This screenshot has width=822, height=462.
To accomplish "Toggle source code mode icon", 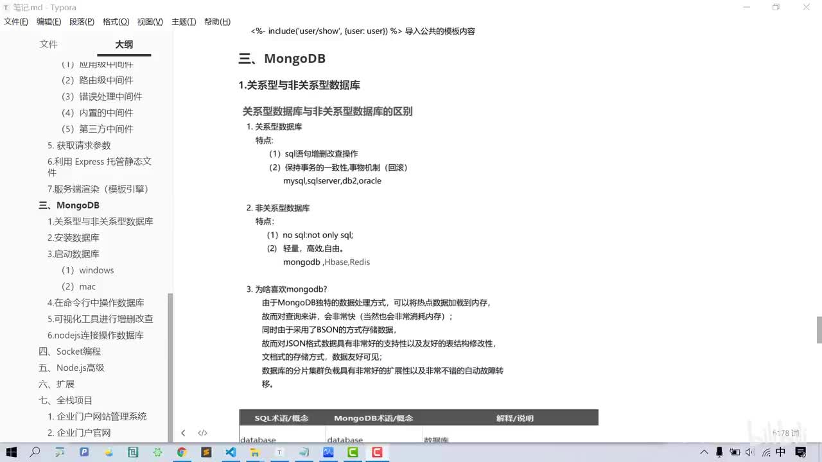I will [x=202, y=433].
